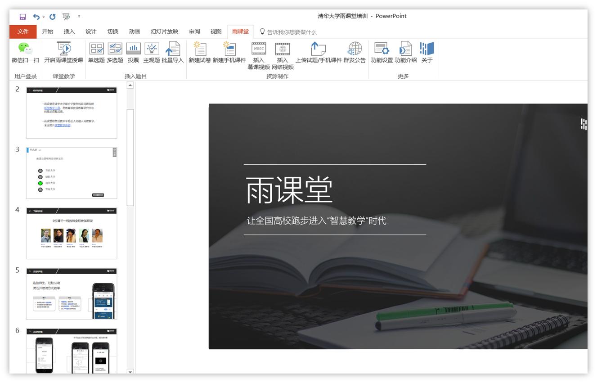Insert a 投票 poll slide
The height and width of the screenshot is (383, 597).
coord(133,53)
